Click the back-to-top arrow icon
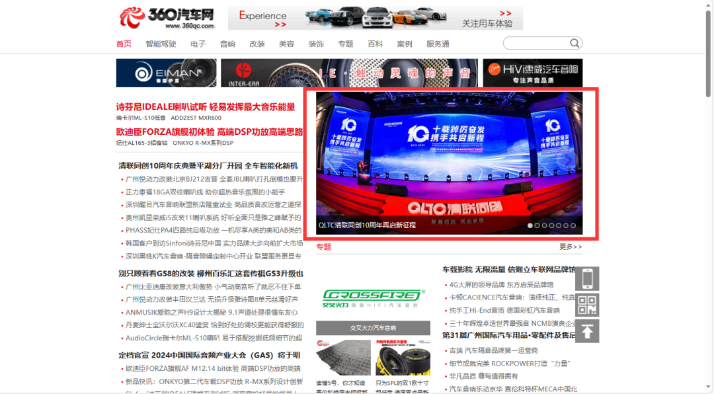 [x=587, y=331]
